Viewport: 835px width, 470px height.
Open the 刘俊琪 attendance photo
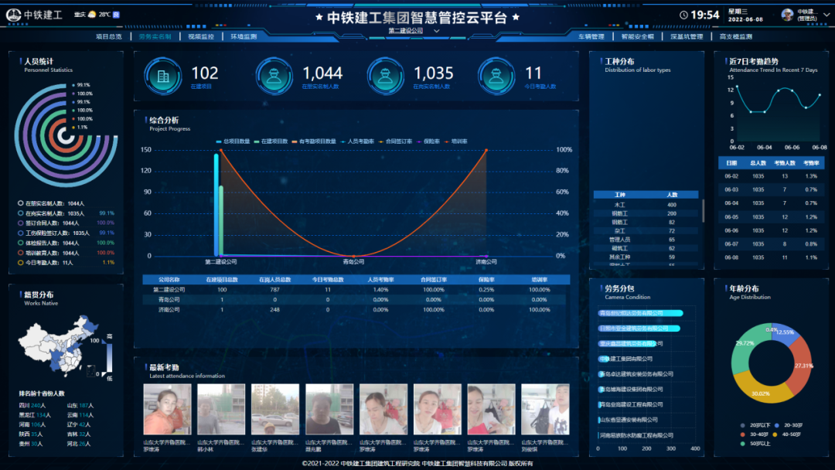click(x=545, y=410)
